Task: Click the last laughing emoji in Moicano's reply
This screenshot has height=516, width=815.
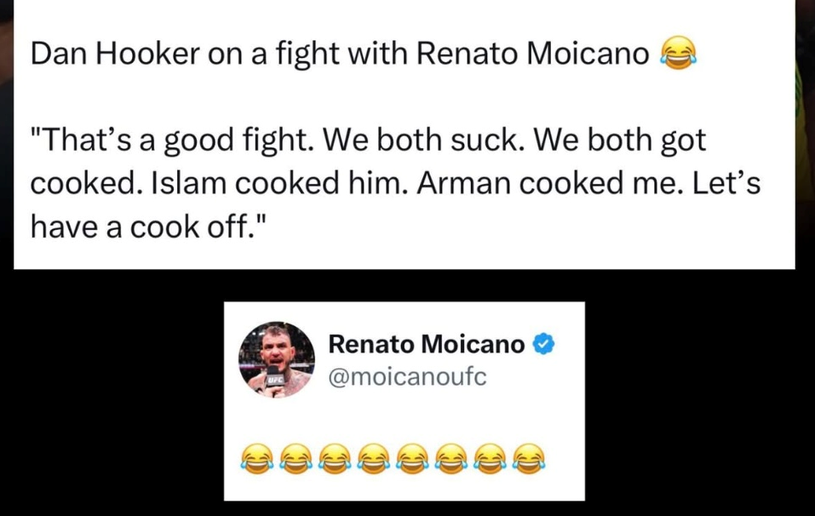Action: coord(529,460)
